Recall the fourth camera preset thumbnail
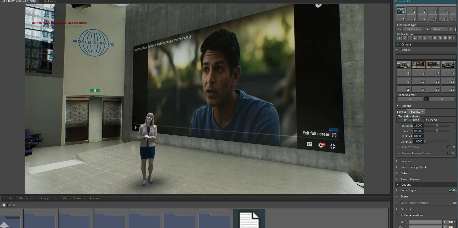The image size is (458, 228). pyautogui.click(x=448, y=65)
